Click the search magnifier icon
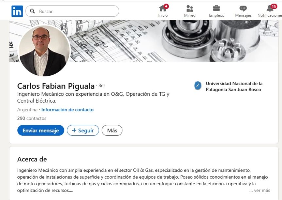The image size is (282, 200). (x=32, y=11)
